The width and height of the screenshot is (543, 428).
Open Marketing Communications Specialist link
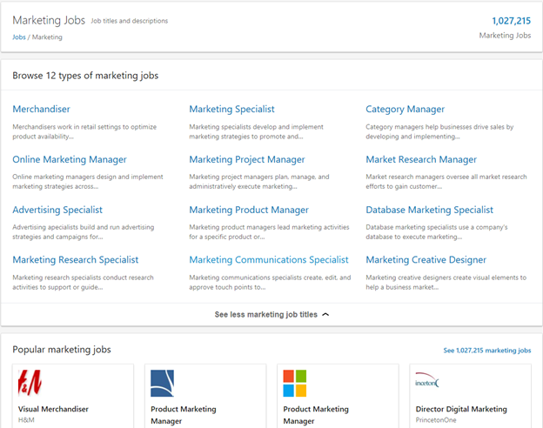point(269,260)
